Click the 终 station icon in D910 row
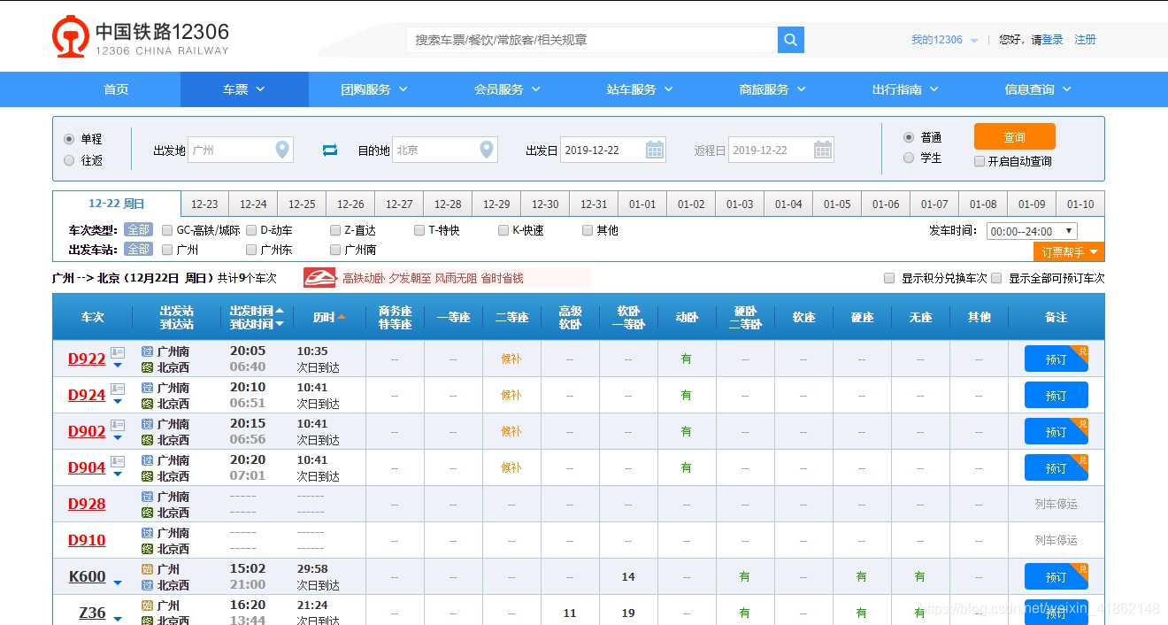 (x=147, y=549)
